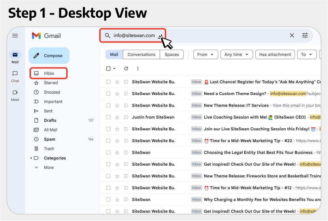Mark Last Chance! Register email as important
Viewport: 328px width, 221px height.
[126, 82]
